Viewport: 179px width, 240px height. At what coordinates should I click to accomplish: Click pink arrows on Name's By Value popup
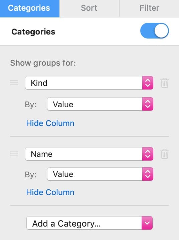point(148,174)
